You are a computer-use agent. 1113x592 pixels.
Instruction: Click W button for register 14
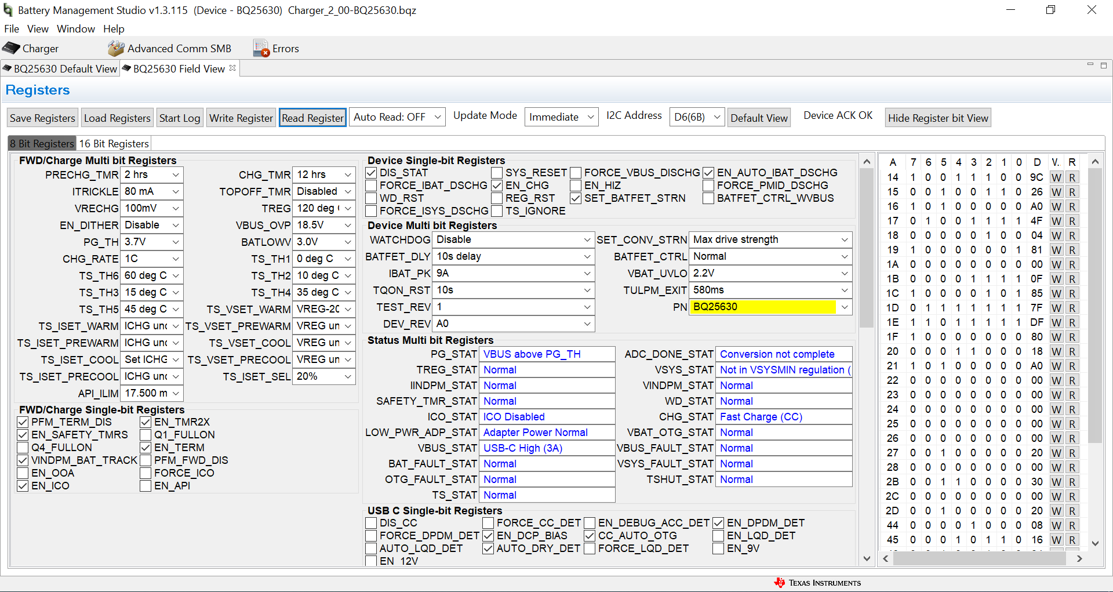(1057, 177)
